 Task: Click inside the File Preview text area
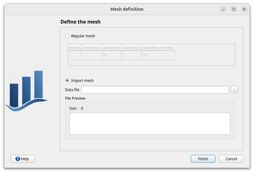pyautogui.click(x=149, y=123)
